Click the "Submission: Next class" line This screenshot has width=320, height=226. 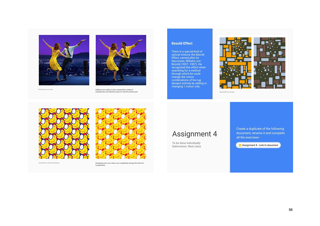coord(187,147)
